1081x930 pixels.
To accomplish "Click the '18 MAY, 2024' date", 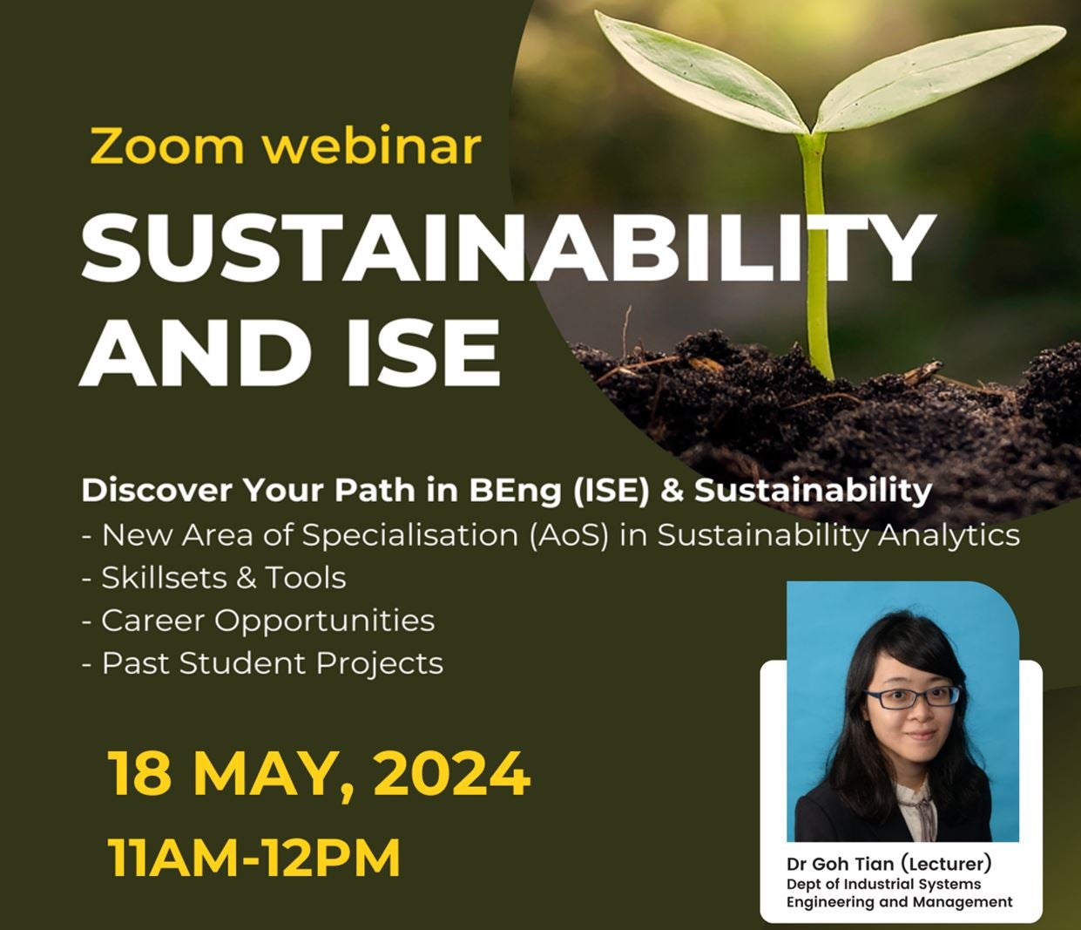I will (x=319, y=774).
